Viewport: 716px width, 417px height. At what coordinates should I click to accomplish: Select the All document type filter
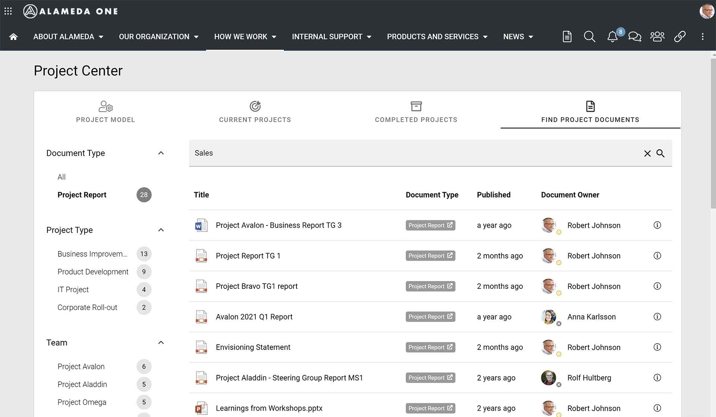62,177
